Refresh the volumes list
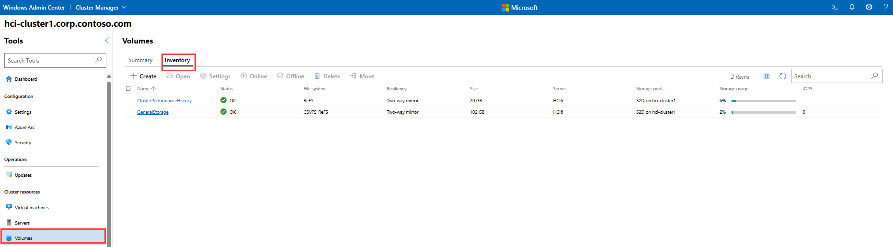893x247 pixels. click(x=782, y=76)
